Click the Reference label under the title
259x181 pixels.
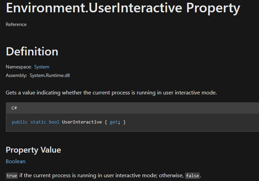(x=16, y=24)
